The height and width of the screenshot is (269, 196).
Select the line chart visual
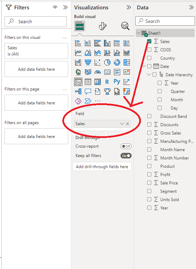click(78, 53)
